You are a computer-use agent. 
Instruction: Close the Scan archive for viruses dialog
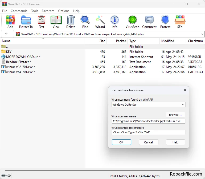pos(185,90)
